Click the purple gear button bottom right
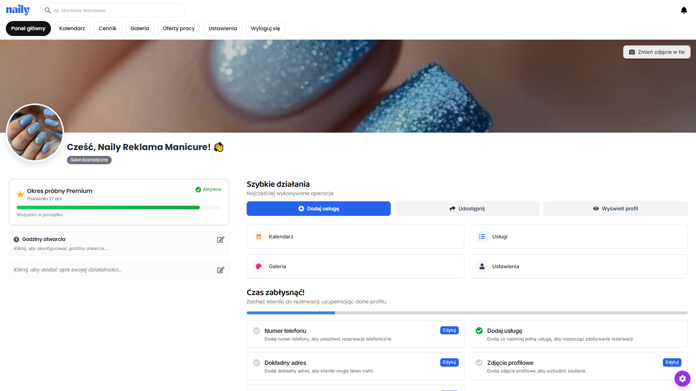 pyautogui.click(x=682, y=378)
